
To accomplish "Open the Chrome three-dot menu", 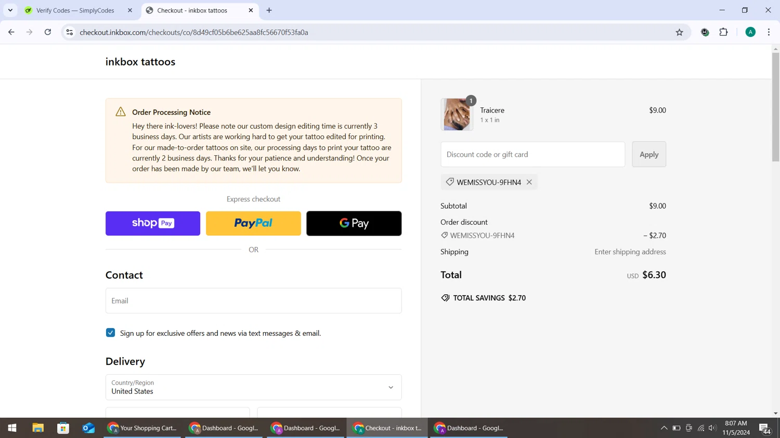I will point(769,32).
